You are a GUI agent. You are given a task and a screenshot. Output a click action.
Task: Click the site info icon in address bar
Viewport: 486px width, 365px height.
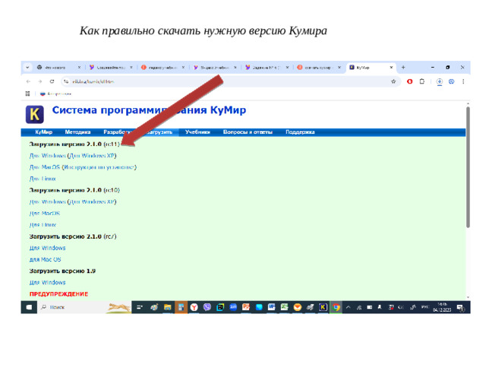[x=66, y=81]
